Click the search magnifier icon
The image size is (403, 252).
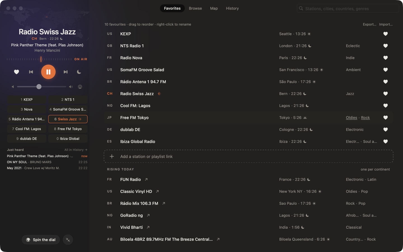(x=301, y=8)
